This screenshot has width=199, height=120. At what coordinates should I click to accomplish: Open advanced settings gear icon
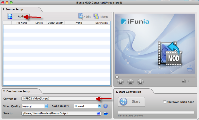pyautogui.click(x=105, y=106)
